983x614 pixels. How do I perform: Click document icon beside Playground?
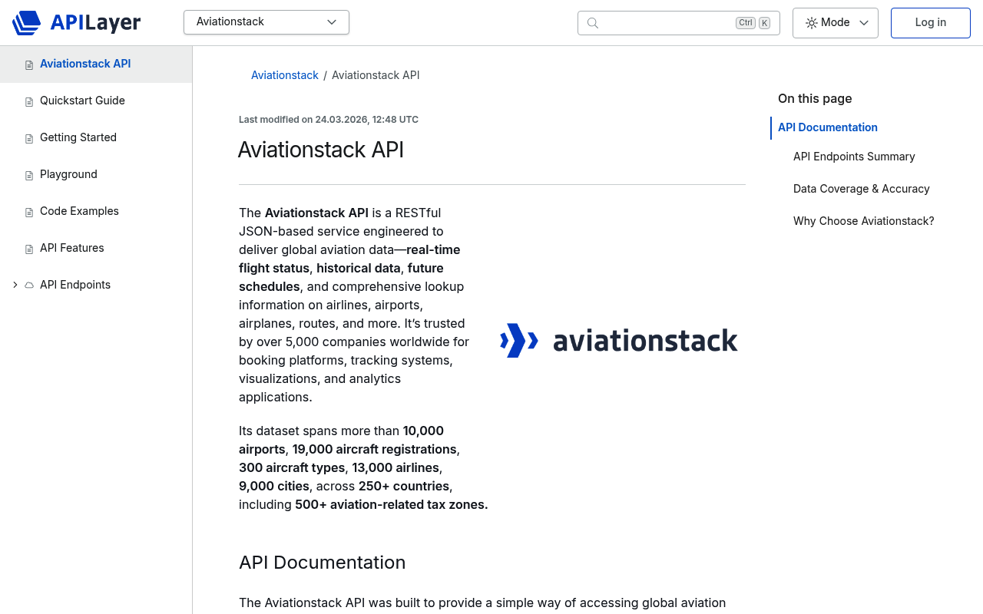29,175
